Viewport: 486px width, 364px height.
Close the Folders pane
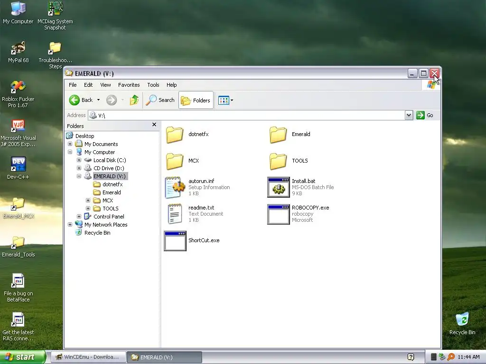click(x=154, y=125)
